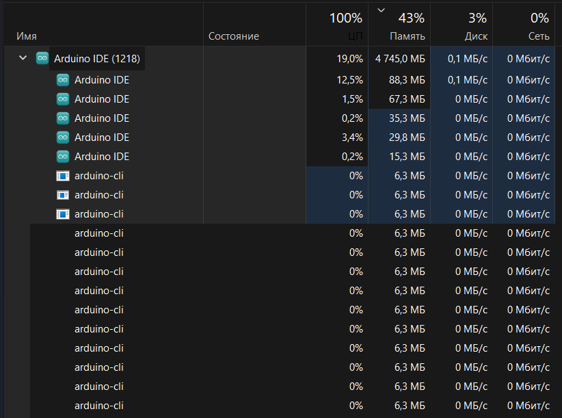
Task: Click icon of Arduino IDE using 15,3 МБ
Action: pos(63,157)
